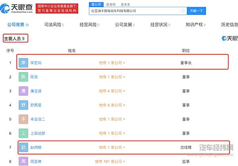
Task: Click the 上 avatar icon in row 6
Action: pos(23,133)
